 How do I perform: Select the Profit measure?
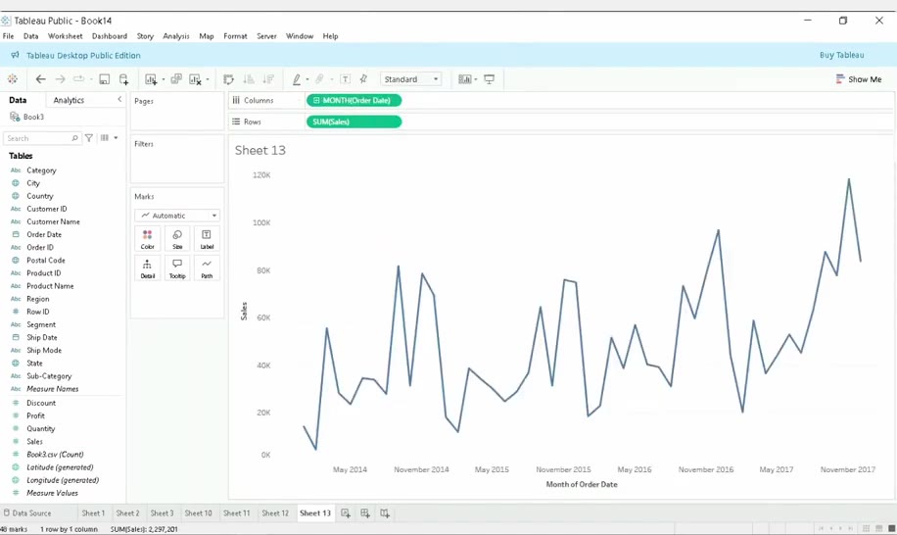click(35, 416)
